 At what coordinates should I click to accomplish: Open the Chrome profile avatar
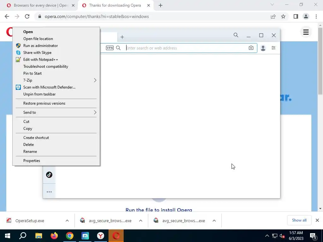click(x=306, y=16)
